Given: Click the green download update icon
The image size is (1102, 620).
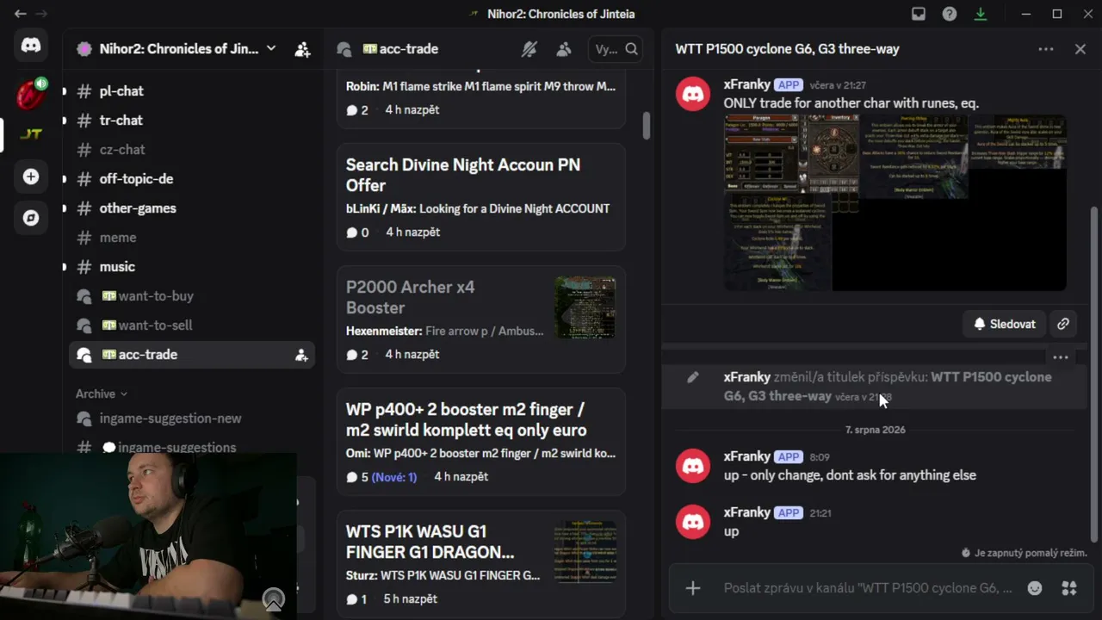Looking at the screenshot, I should click(x=981, y=14).
